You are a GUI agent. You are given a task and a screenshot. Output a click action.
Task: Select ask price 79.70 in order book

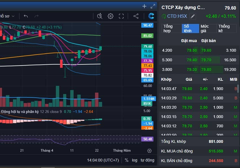coord(206,60)
